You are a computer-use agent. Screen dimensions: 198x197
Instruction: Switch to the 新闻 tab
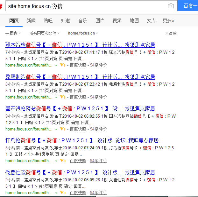point(31,20)
